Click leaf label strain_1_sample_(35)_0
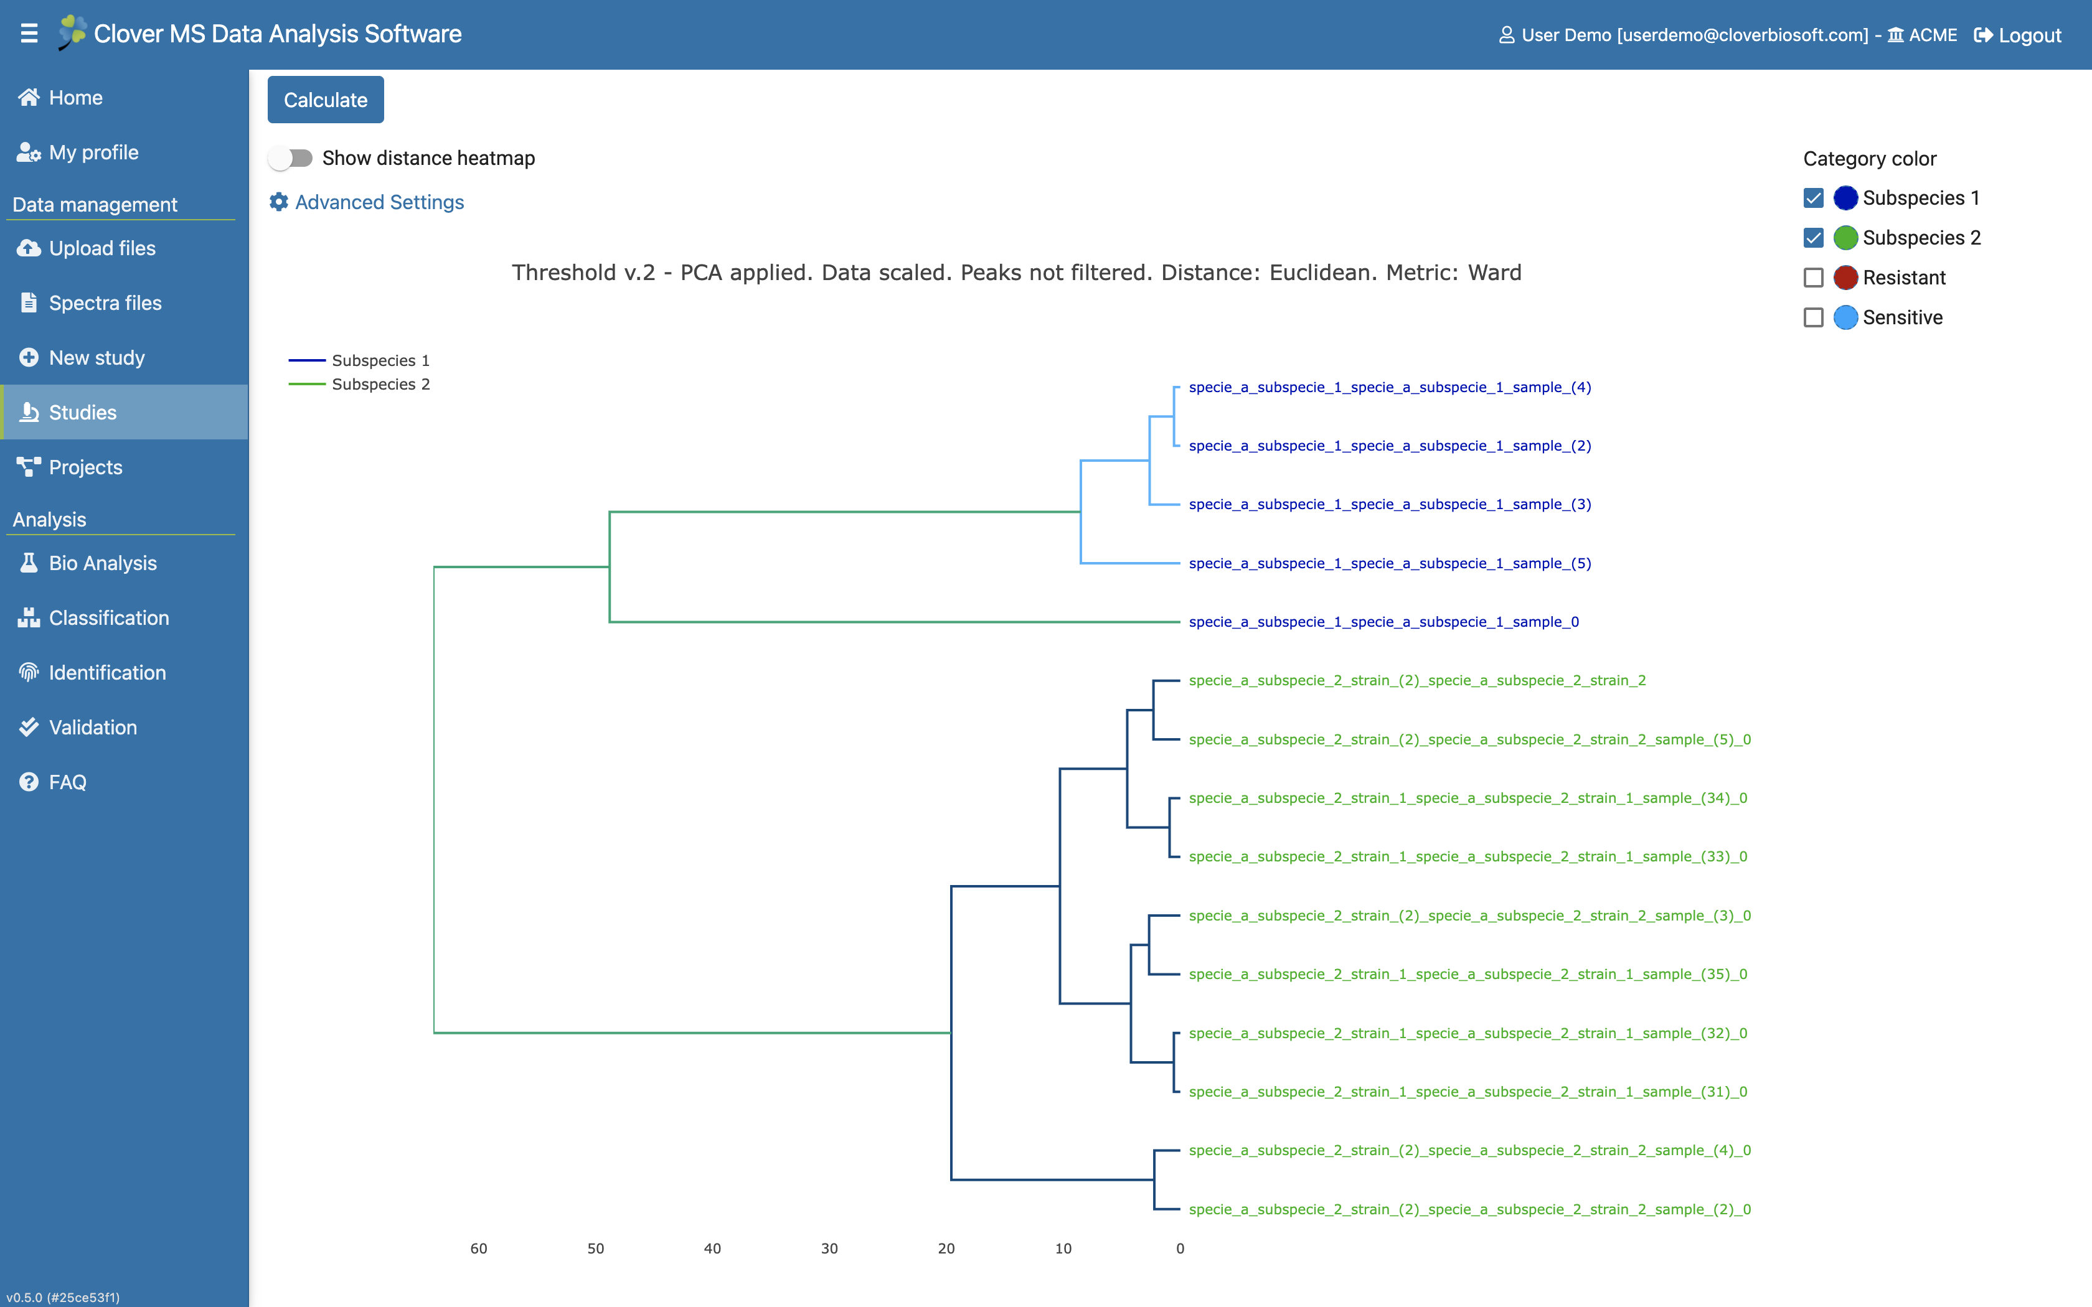The image size is (2092, 1307). pyautogui.click(x=1468, y=974)
